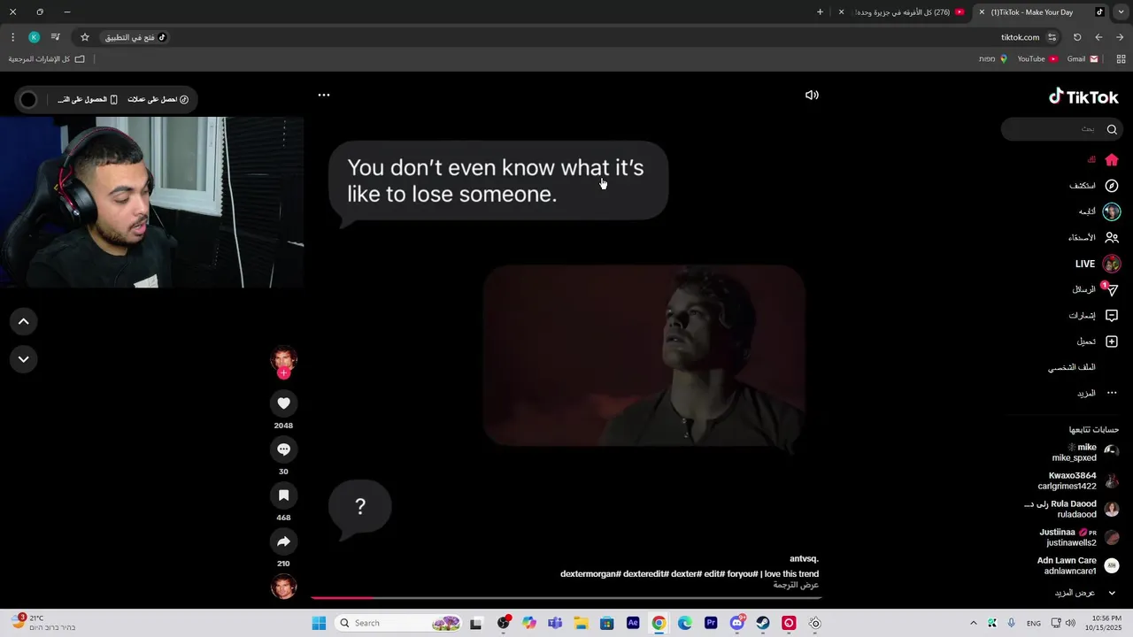Reload the page with the refresh icon
This screenshot has height=637, width=1133.
point(1077,37)
